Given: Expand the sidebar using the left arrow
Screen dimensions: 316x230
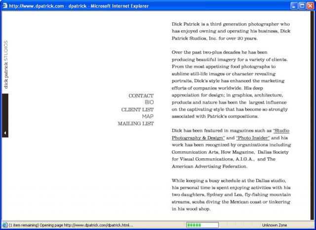Looking at the screenshot, I should [x=4, y=133].
